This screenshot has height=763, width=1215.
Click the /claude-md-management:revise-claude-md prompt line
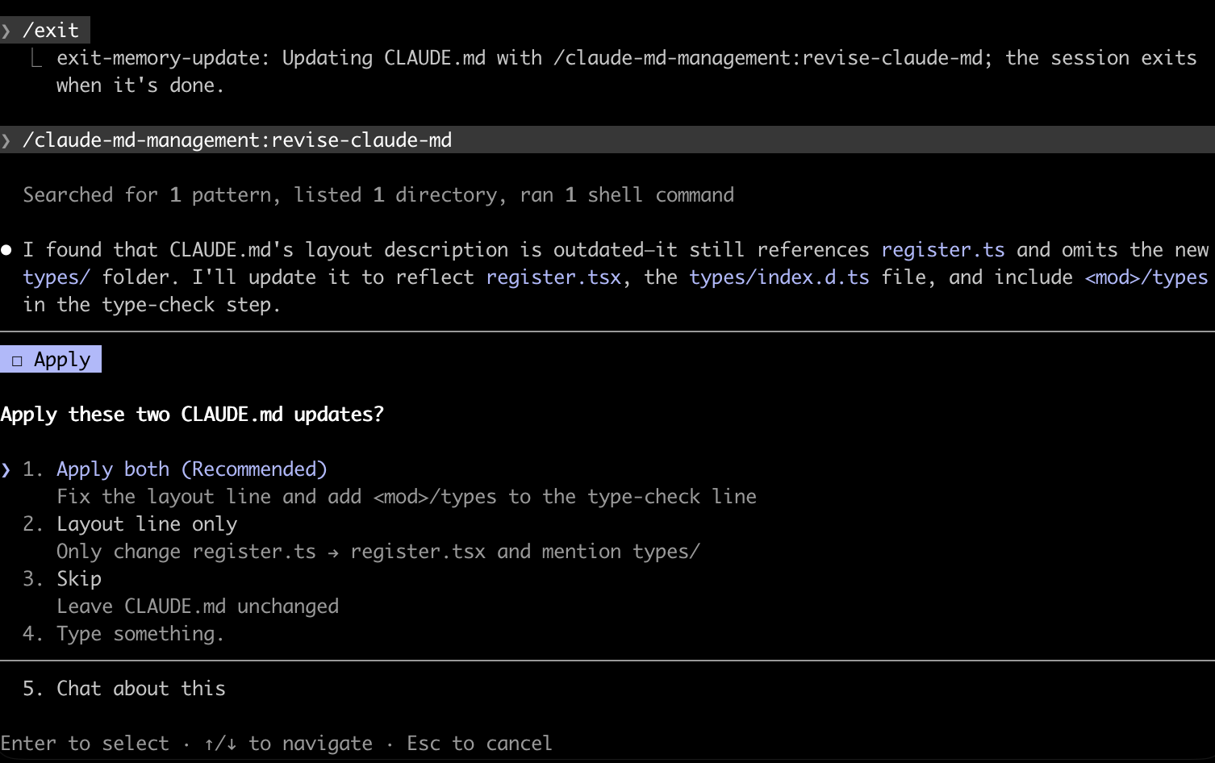607,140
